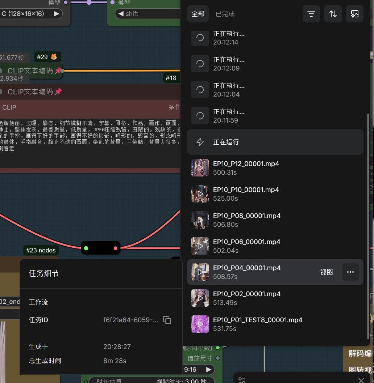
Task: Switch to the 已完成 tab
Action: coord(225,14)
